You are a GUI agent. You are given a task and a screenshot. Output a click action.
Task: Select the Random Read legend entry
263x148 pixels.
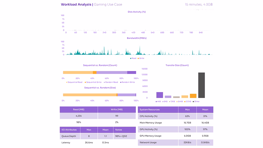click(x=111, y=82)
